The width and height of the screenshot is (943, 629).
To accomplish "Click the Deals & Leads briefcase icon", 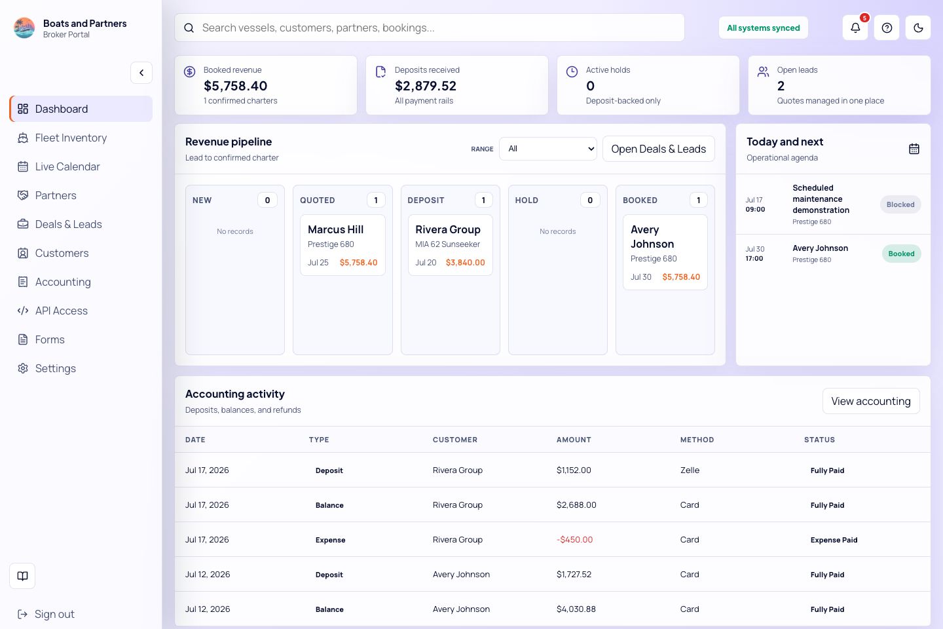I will [23, 224].
